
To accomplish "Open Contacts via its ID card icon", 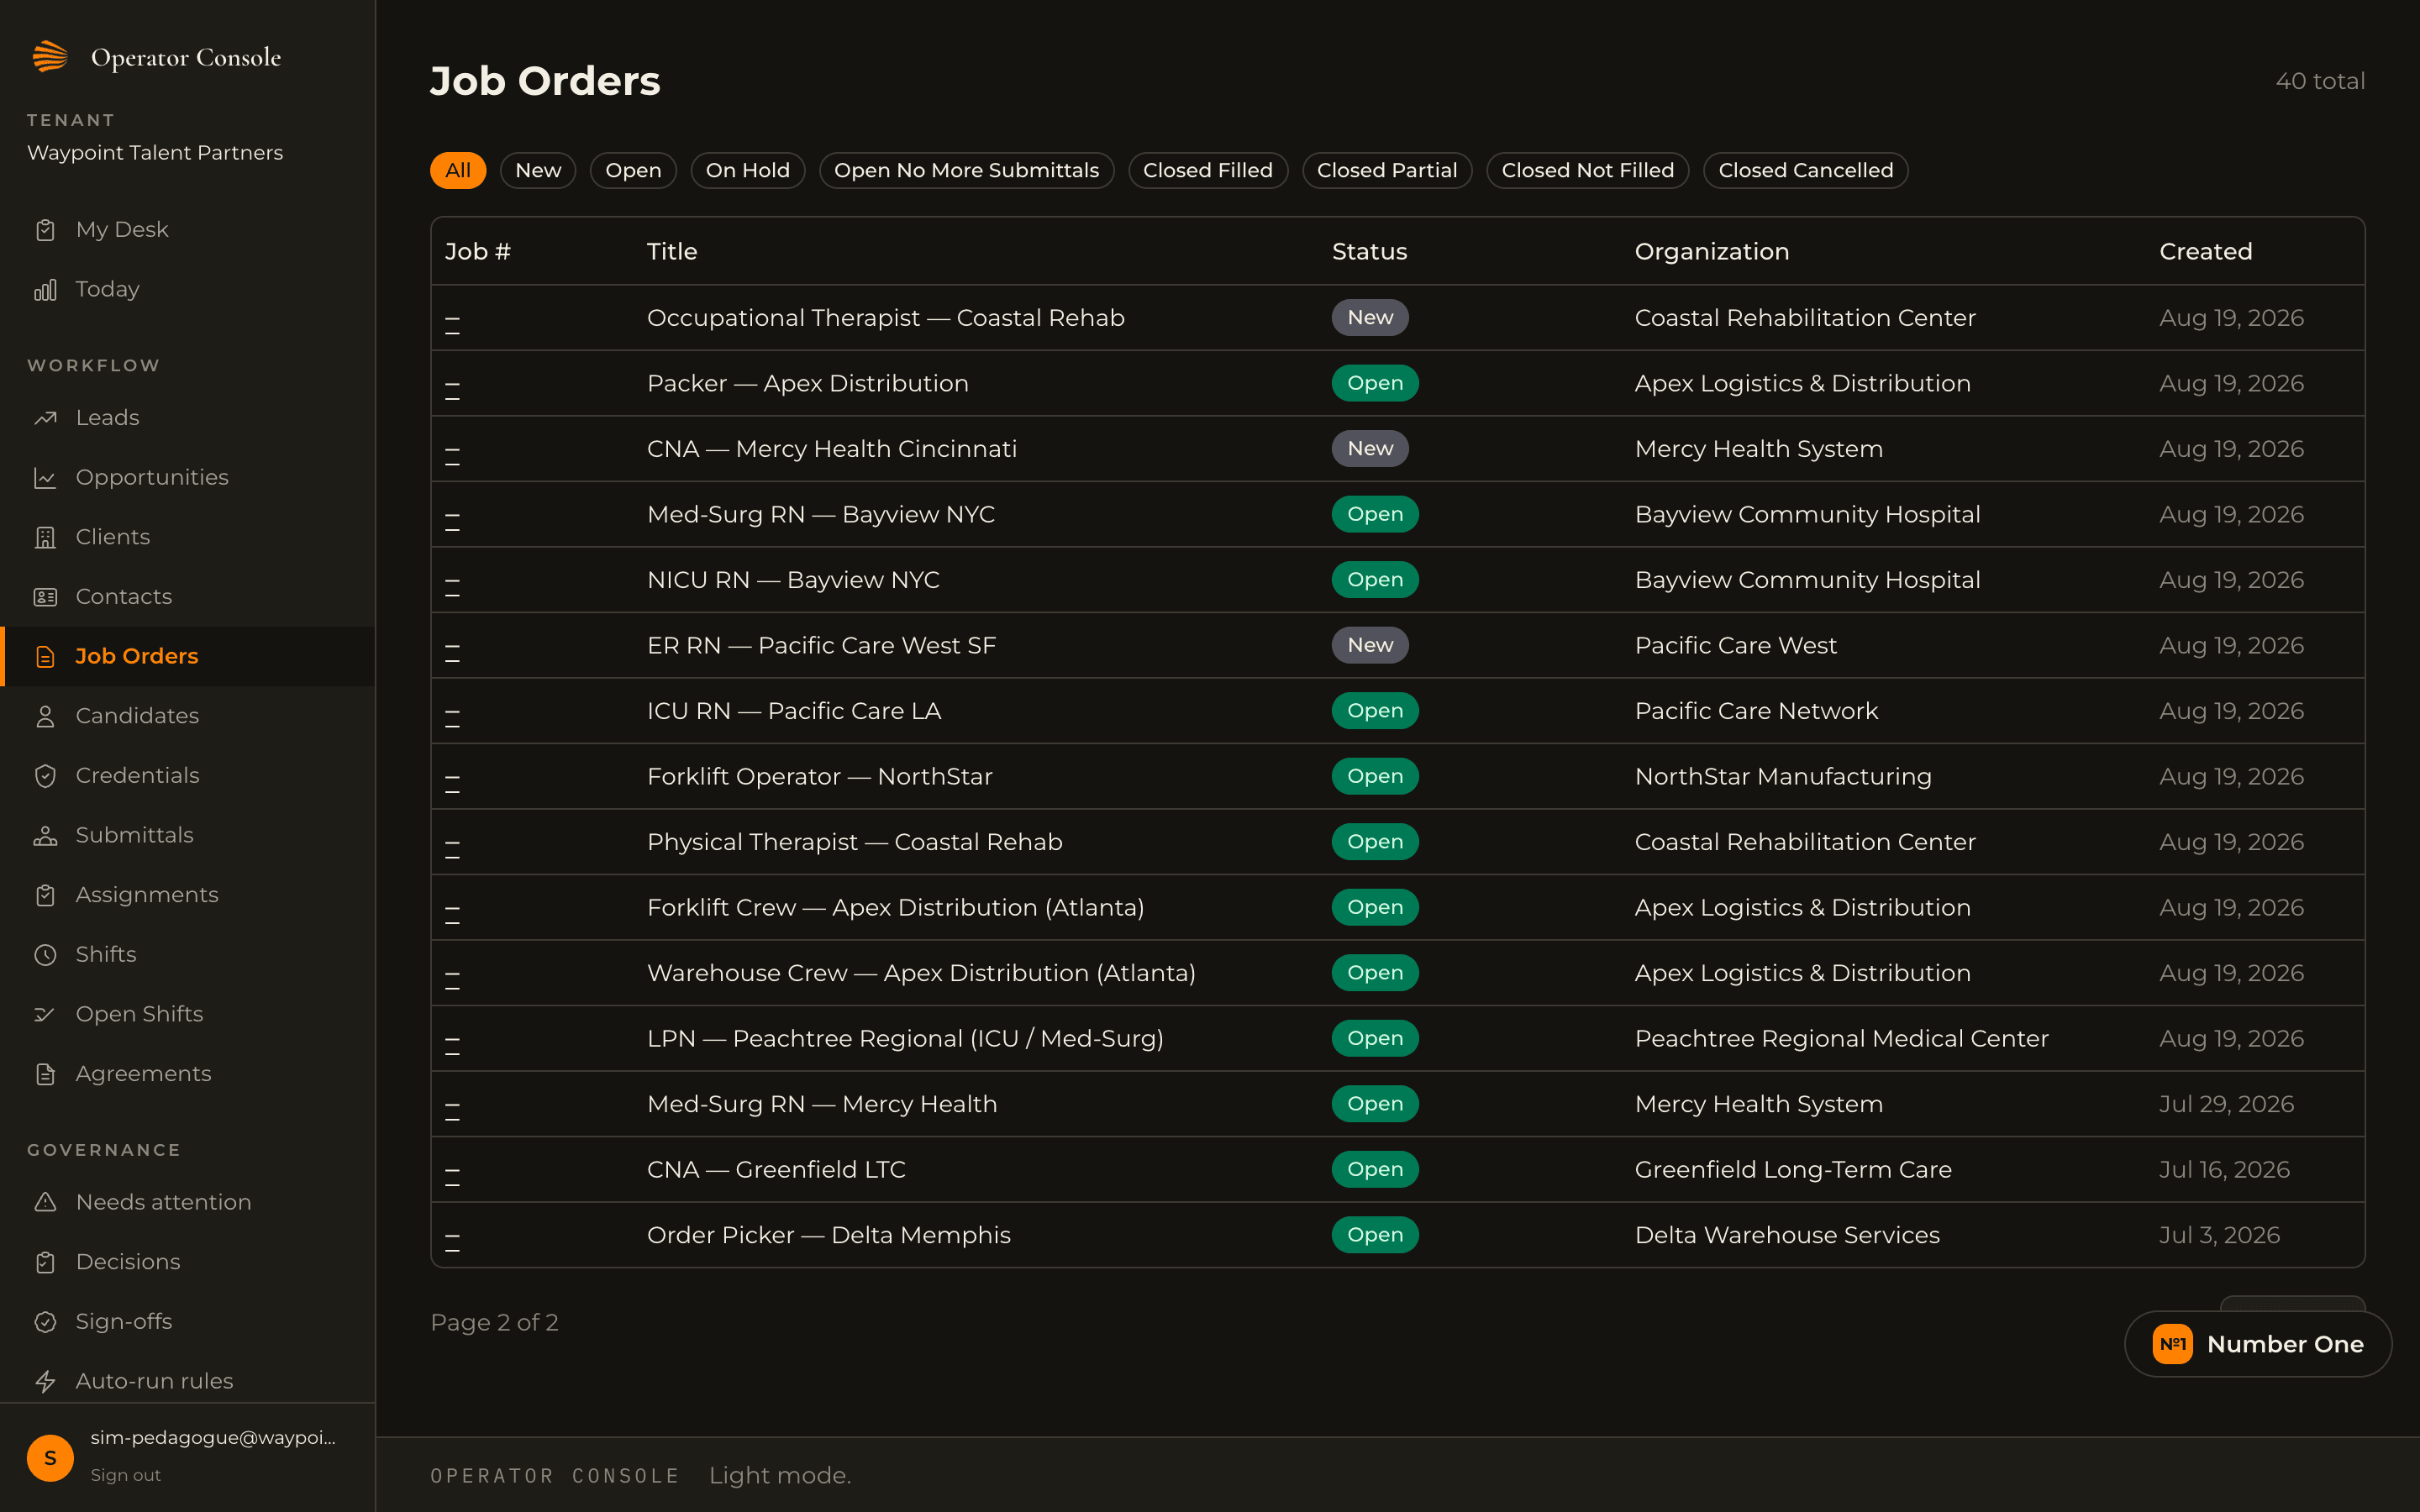I will (45, 597).
